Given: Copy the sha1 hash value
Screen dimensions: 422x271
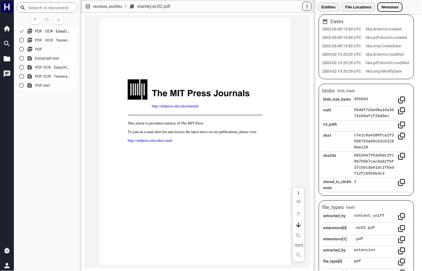Looking at the screenshot, I should [x=402, y=136].
